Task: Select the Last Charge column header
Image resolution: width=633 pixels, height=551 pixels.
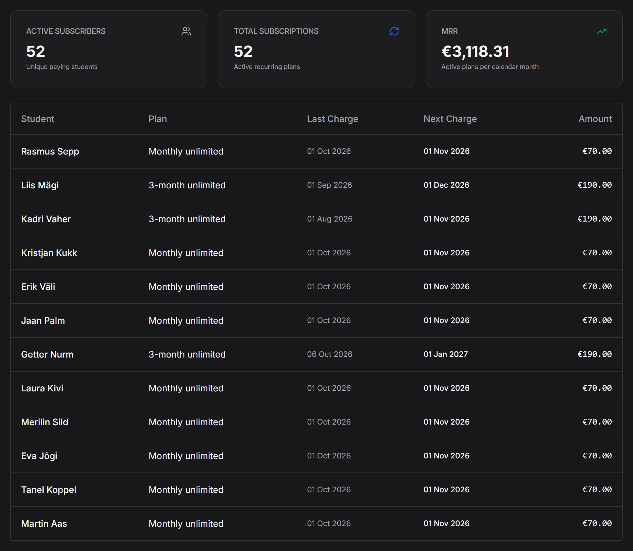Action: (x=332, y=119)
